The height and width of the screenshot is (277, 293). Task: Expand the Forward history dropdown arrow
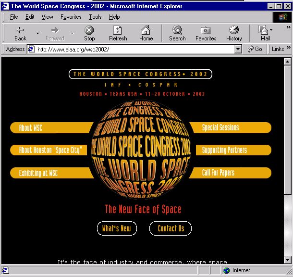pyautogui.click(x=73, y=34)
